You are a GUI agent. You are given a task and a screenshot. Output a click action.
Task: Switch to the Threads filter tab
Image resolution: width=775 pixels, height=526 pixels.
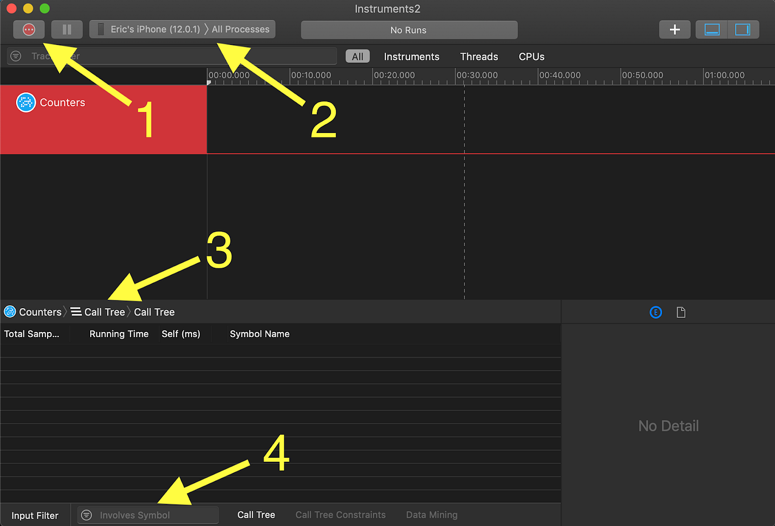478,56
